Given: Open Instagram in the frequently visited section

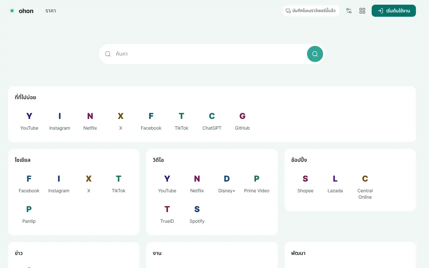Looking at the screenshot, I should click(x=60, y=121).
